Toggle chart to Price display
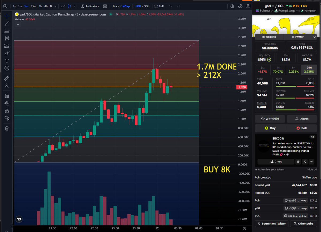 tap(116, 6)
